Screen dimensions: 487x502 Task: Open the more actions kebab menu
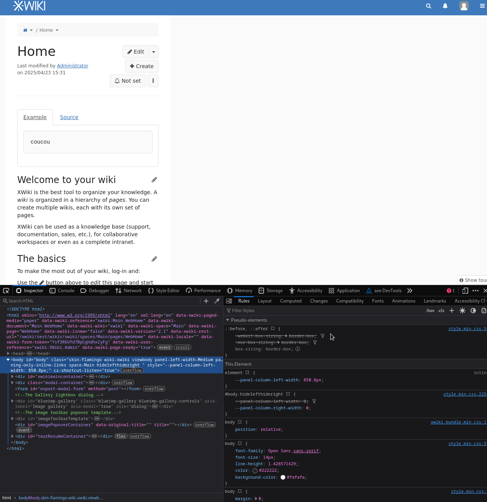153,81
